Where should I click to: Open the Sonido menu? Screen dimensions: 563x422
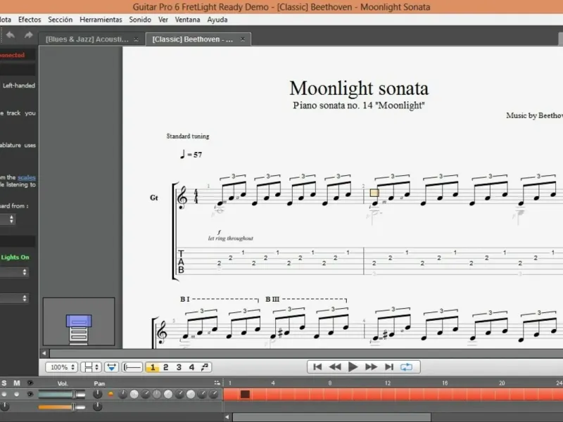click(x=140, y=20)
